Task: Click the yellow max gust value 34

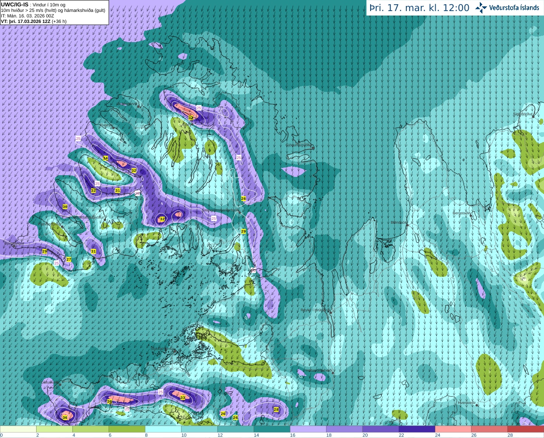Action: (x=105, y=158)
